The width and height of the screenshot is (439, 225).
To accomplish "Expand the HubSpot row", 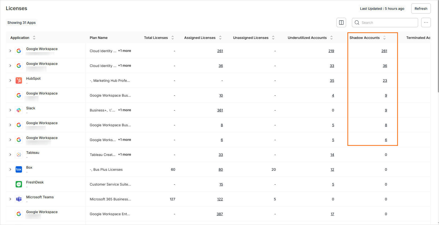I will [10, 80].
